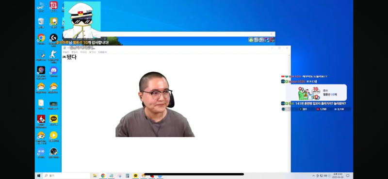Open the KakaoTalk desktop shortcut

[53, 119]
